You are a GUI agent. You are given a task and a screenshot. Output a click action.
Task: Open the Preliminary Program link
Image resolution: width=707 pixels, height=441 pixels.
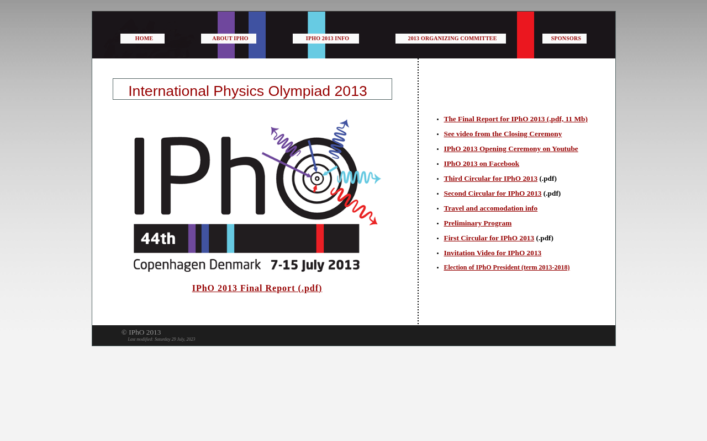point(477,223)
